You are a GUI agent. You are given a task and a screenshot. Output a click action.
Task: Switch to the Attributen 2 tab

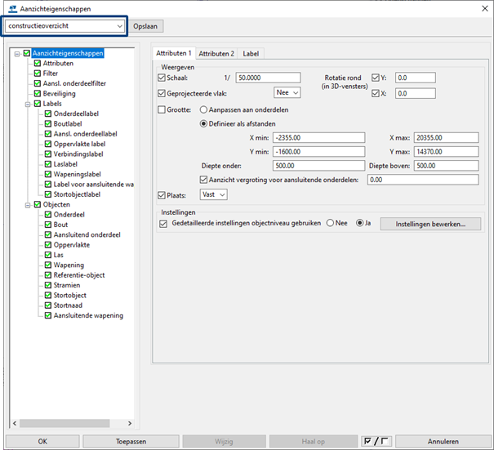(x=216, y=53)
